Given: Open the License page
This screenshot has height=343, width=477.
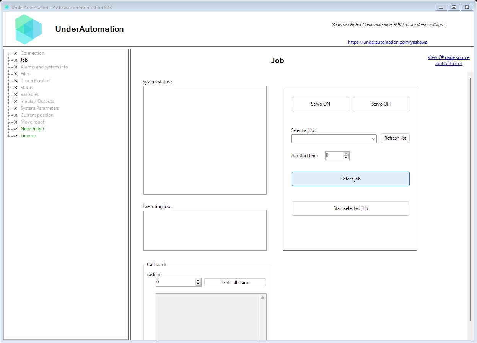Looking at the screenshot, I should tap(28, 136).
